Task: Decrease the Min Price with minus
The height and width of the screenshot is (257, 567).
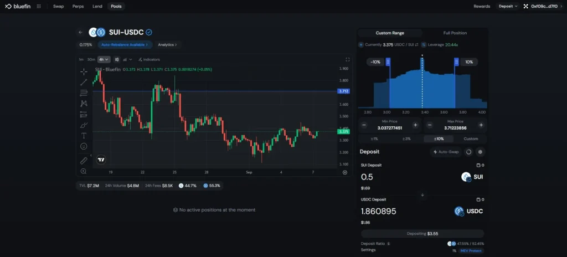Action: point(364,125)
